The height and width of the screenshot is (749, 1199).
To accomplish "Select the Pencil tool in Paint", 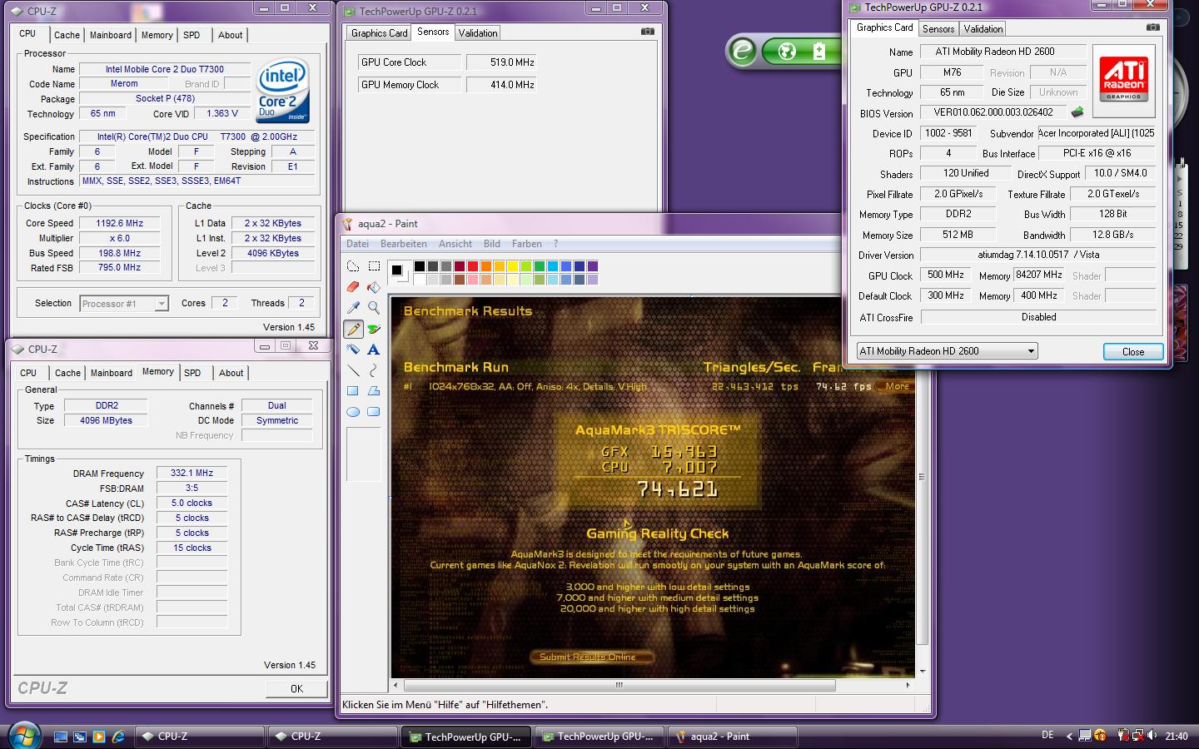I will click(x=353, y=329).
